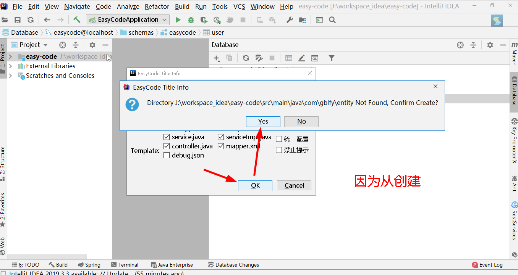Run with Coverage using the shield icon
The image size is (518, 275).
[x=204, y=20]
